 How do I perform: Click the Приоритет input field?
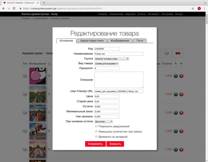pyautogui.click(x=107, y=68)
